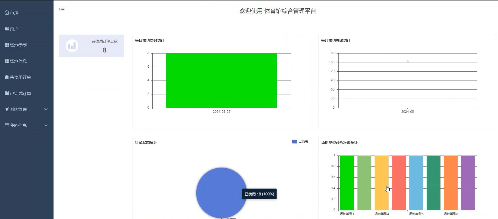Expand the 系统管理 submenu chevron
This screenshot has height=219, width=498.
click(46, 109)
